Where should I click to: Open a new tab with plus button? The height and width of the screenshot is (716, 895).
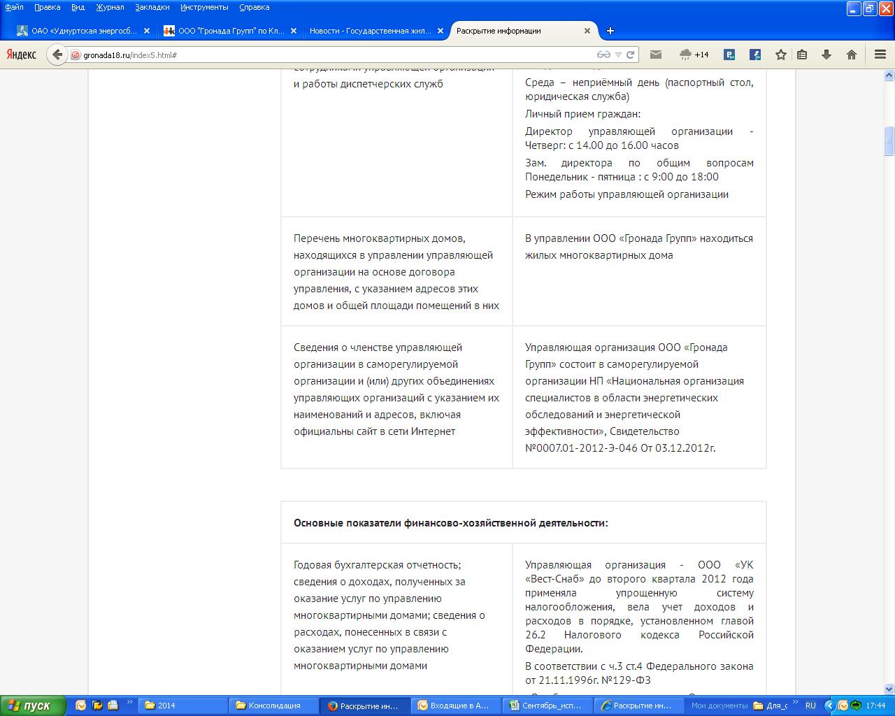(610, 31)
